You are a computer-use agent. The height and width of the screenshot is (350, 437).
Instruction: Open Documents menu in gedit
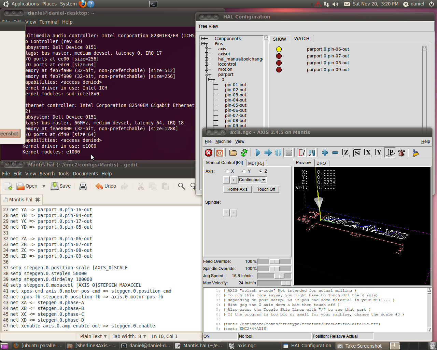coord(85,174)
